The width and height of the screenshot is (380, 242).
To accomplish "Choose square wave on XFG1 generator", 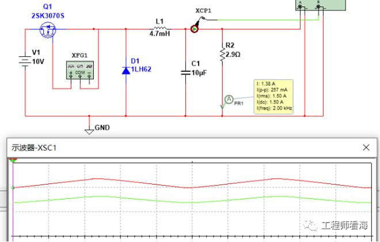I will [x=89, y=66].
